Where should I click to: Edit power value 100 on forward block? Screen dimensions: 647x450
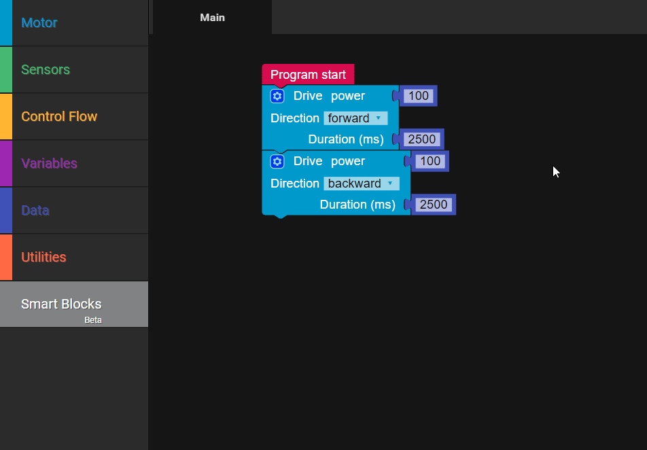pos(419,96)
